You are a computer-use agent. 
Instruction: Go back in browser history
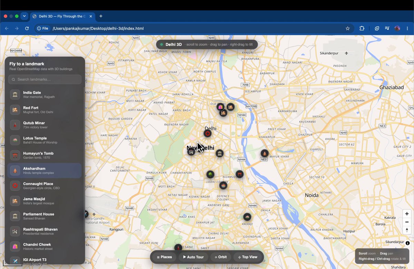pyautogui.click(x=7, y=28)
